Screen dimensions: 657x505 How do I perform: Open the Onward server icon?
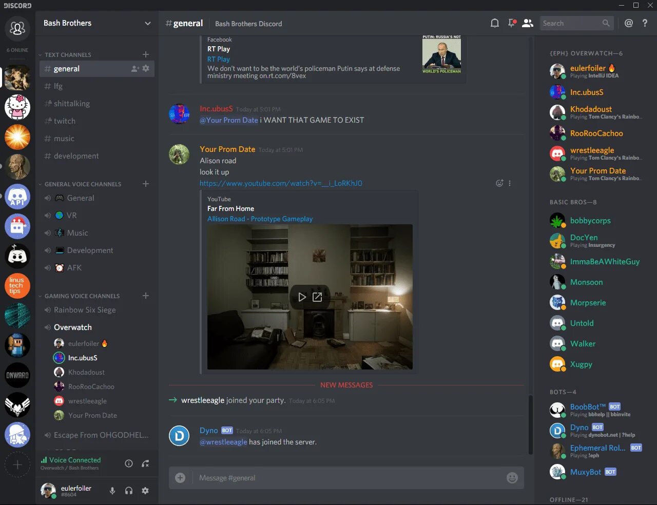17,375
